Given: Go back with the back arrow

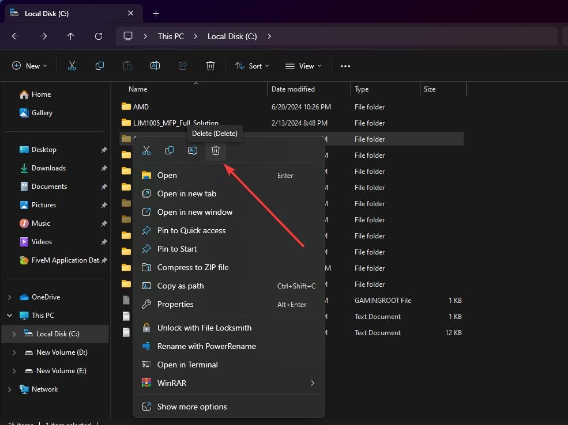Looking at the screenshot, I should 16,36.
